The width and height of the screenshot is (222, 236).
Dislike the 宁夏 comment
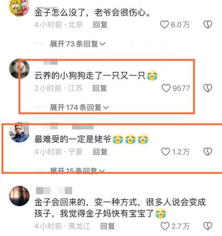[208, 152]
